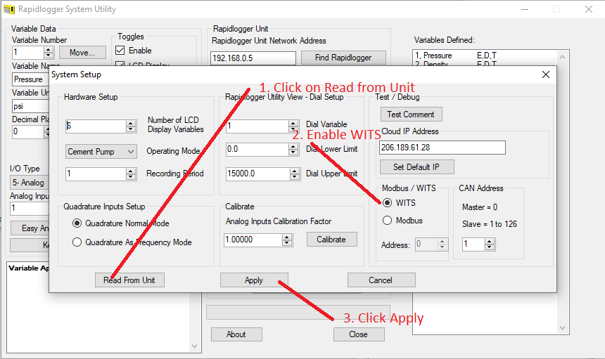This screenshot has width=605, height=359.
Task: Click the Calibration Factor spinner
Action: coord(287,240)
